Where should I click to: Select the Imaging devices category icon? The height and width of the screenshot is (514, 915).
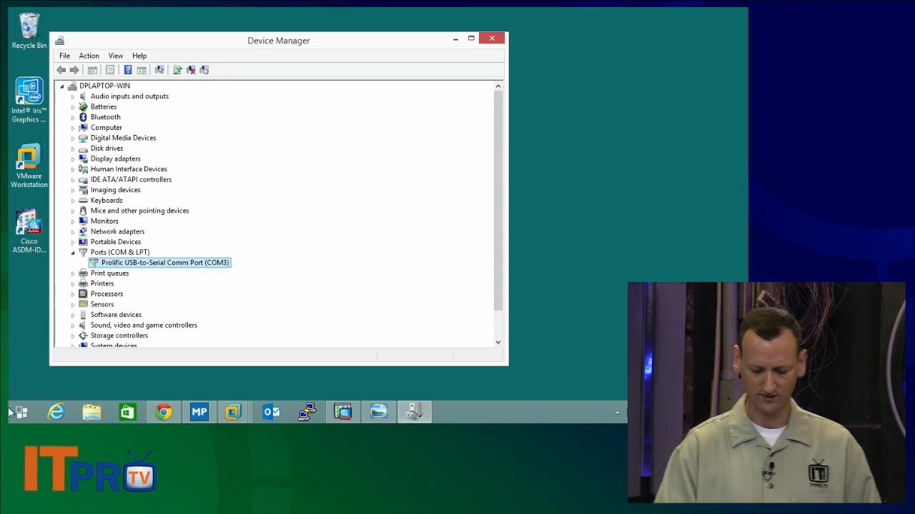pos(83,190)
